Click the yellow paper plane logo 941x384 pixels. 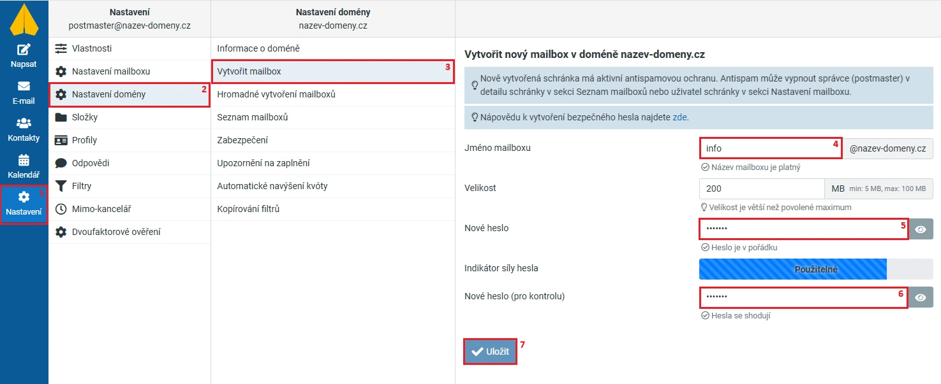[24, 19]
